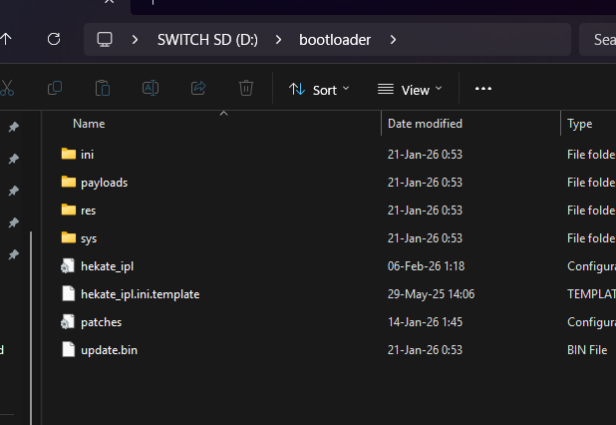This screenshot has width=616, height=425.
Task: Sort by the Type column header
Action: pos(579,124)
